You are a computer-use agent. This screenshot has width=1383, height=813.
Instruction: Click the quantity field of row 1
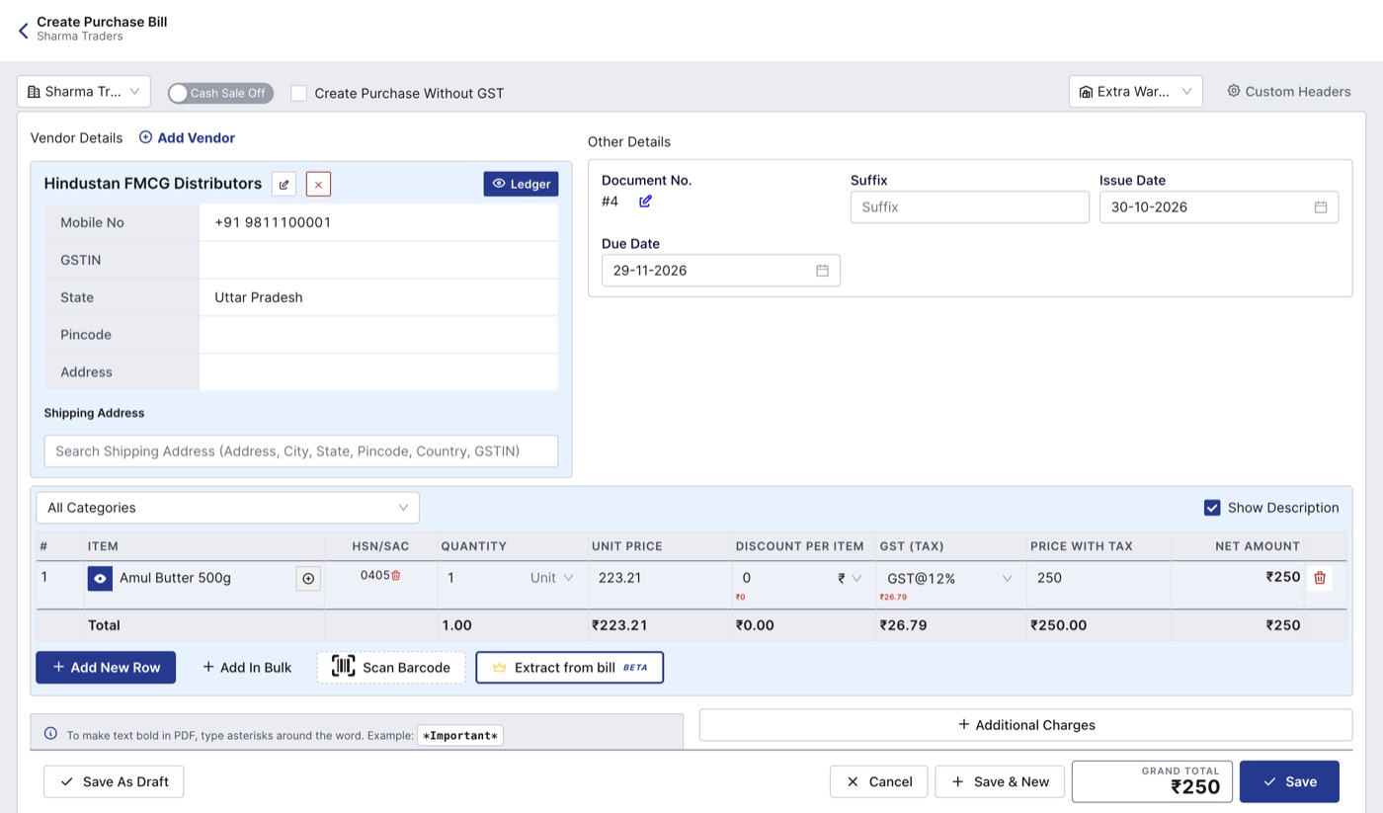pos(482,578)
